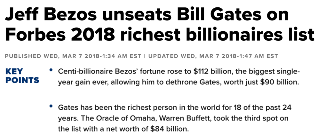This screenshot has height=134, width=319.
Task: Click the KEY POINTS label
Action: [22, 76]
